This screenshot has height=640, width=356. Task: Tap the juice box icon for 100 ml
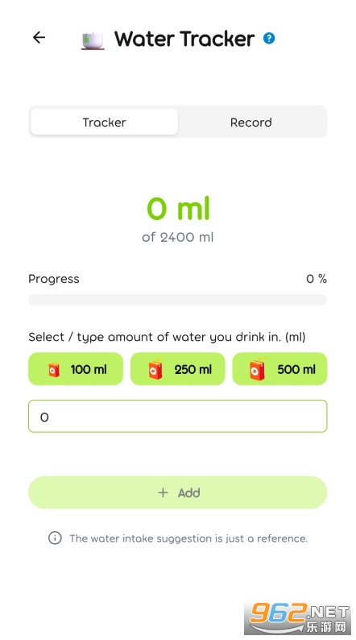point(54,369)
